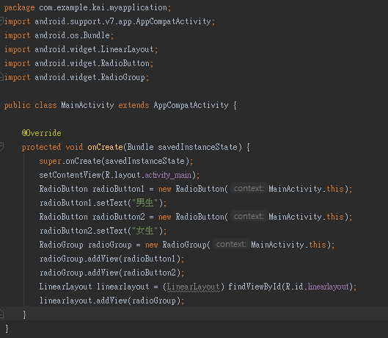Click context hint on radioButton1 constructor line
Viewport: 388px width, 338px height.
[x=249, y=188]
